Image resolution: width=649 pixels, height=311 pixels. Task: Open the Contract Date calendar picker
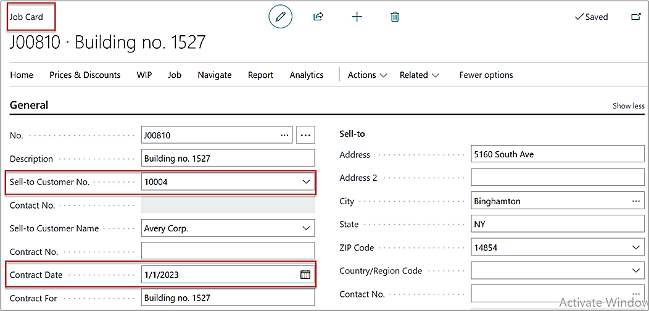[305, 275]
